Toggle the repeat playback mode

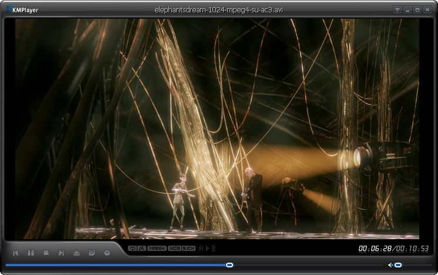132,249
